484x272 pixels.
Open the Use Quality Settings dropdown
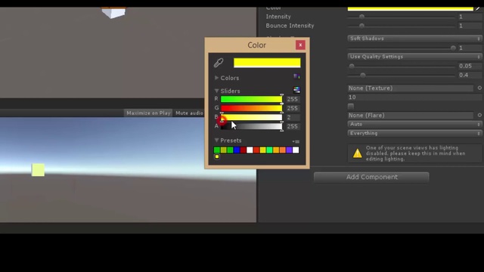tap(414, 57)
